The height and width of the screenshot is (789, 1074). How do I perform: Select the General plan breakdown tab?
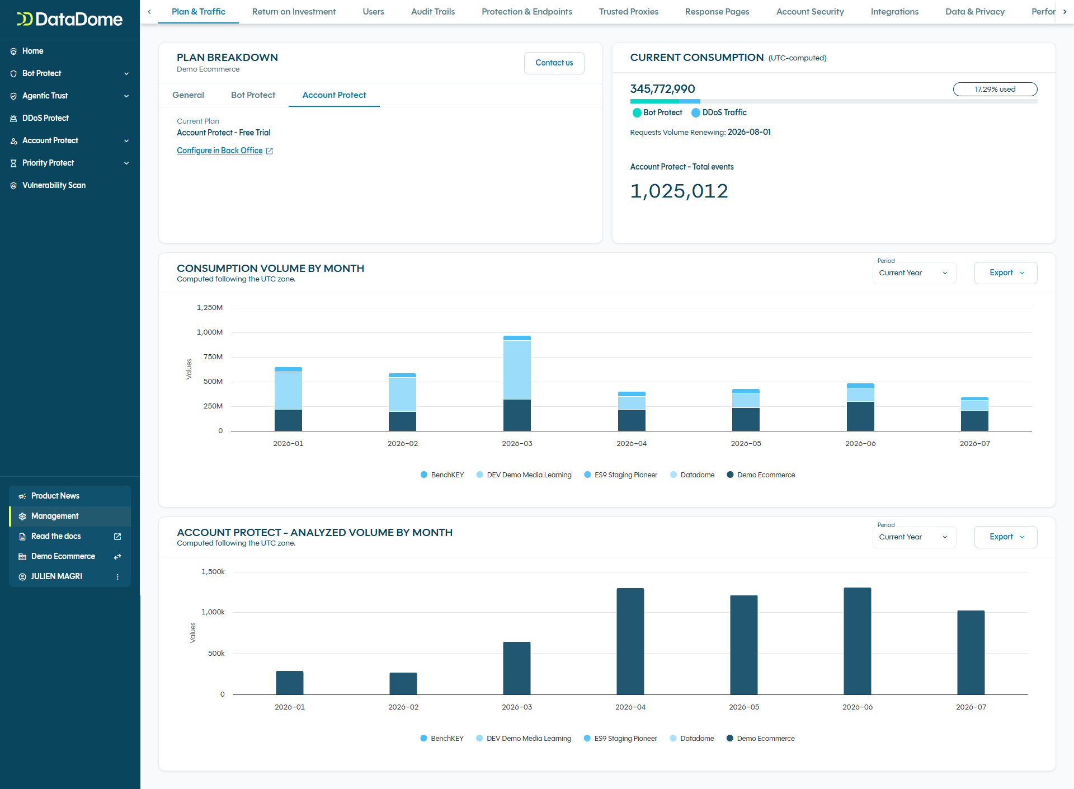tap(188, 95)
